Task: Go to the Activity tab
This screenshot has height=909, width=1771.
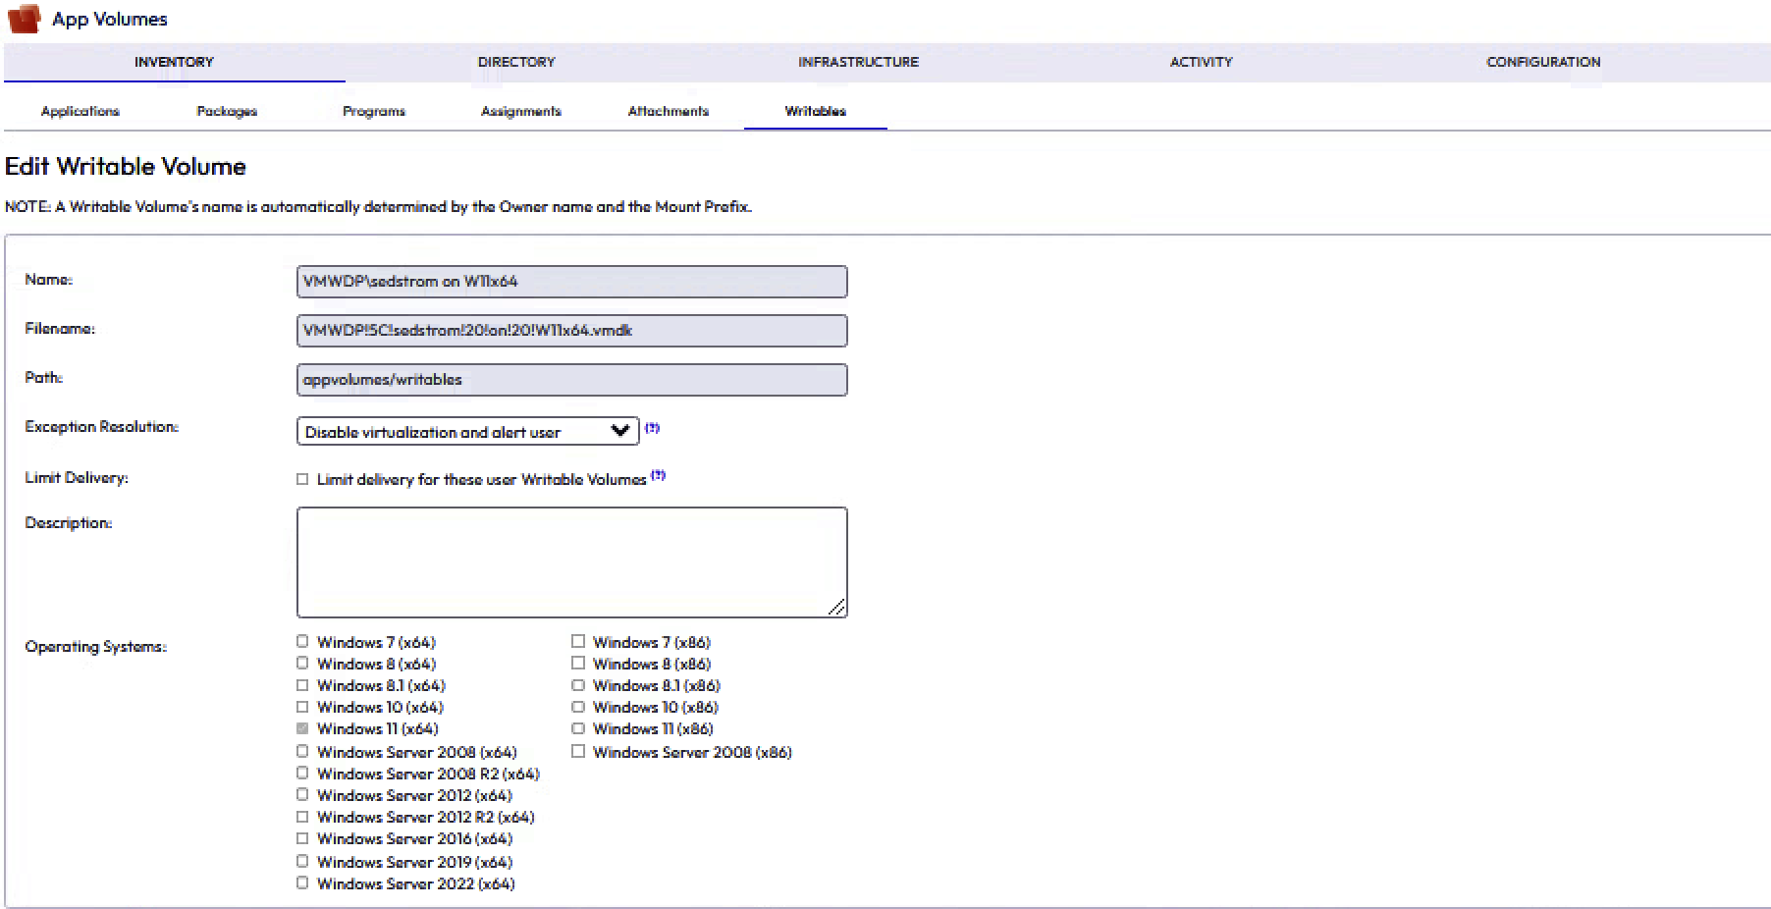Action: coord(1201,62)
